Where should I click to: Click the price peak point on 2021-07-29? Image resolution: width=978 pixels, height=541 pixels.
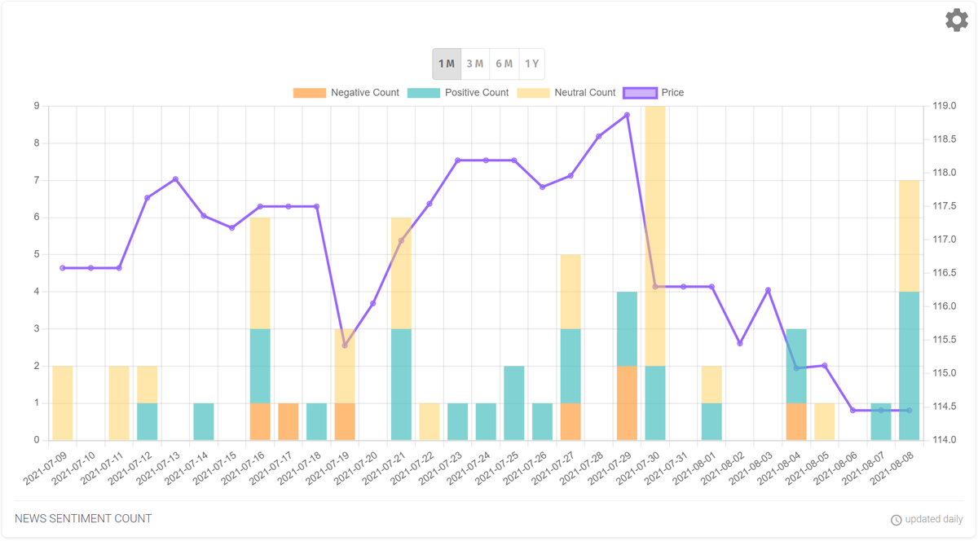627,115
